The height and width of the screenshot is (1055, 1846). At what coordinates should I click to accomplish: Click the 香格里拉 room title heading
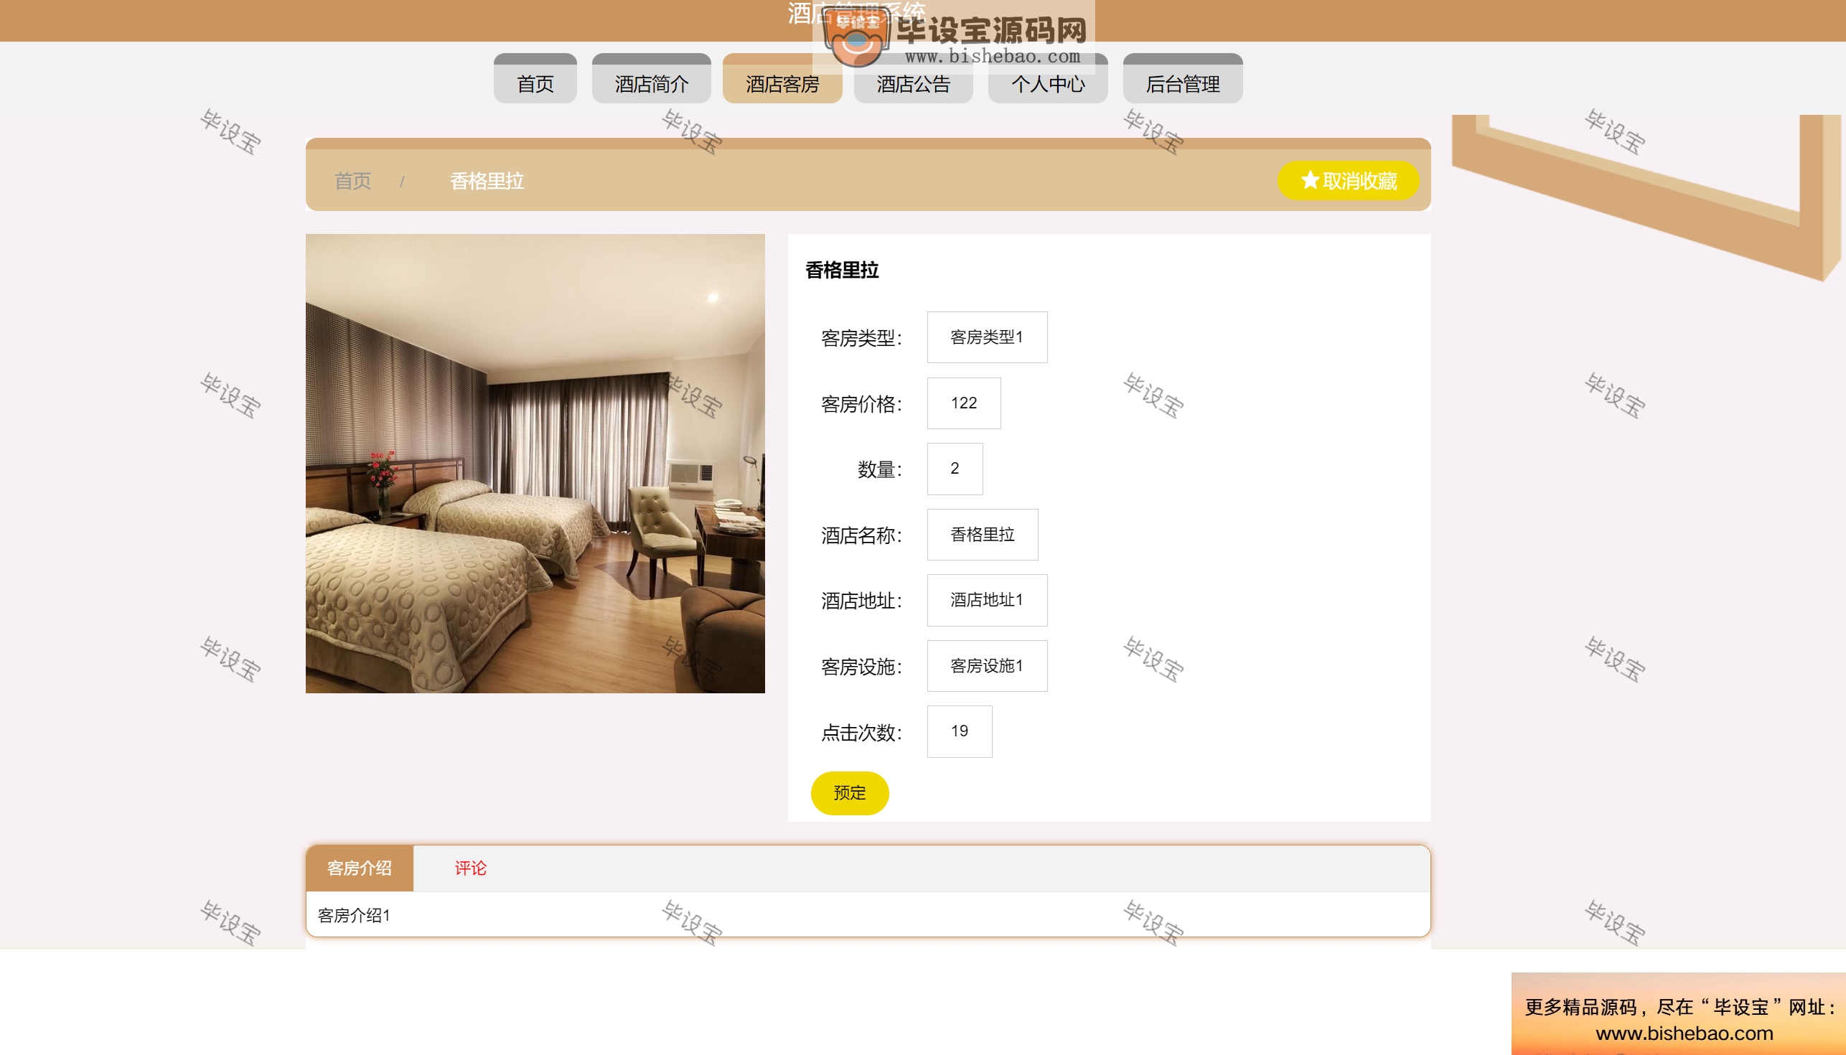tap(842, 271)
